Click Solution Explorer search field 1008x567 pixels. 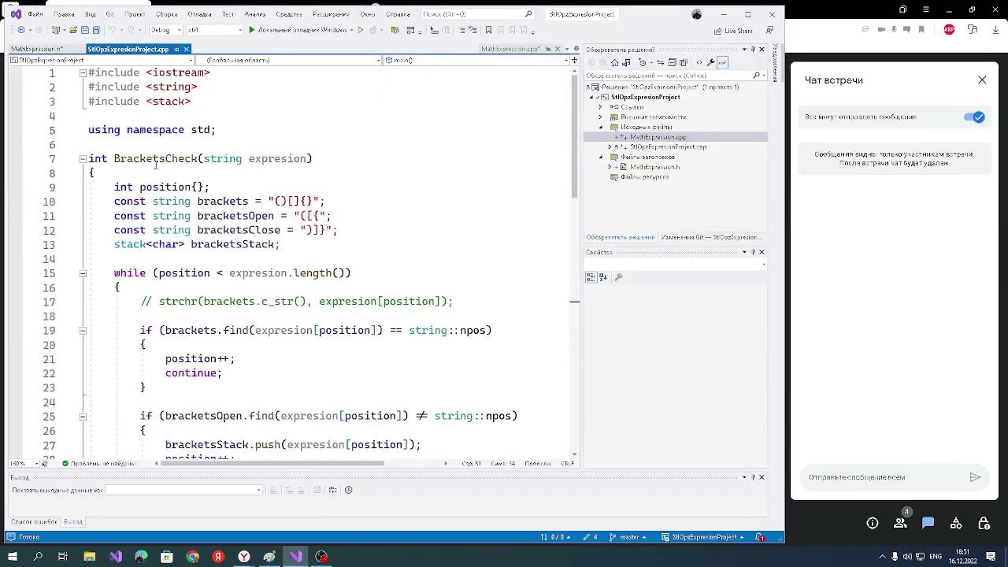(x=675, y=76)
